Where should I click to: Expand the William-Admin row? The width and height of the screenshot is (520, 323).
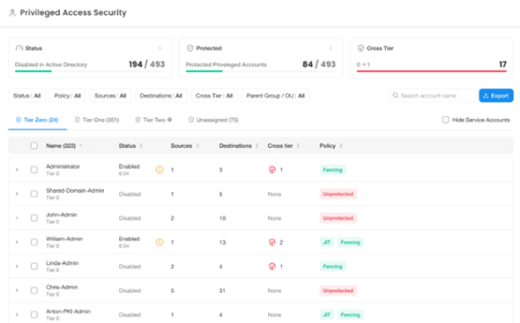point(17,242)
